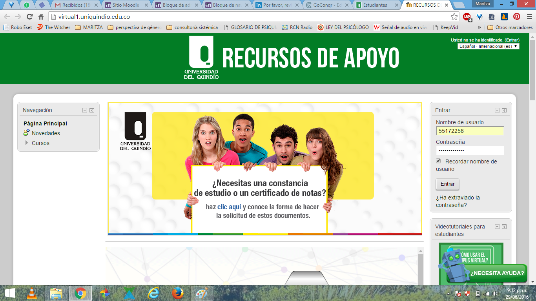Screen dimensions: 536x301
Task: Expand the Cursos tree node
Action: point(27,143)
